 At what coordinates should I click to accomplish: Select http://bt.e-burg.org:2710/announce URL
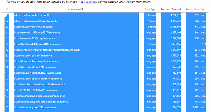point(35,108)
